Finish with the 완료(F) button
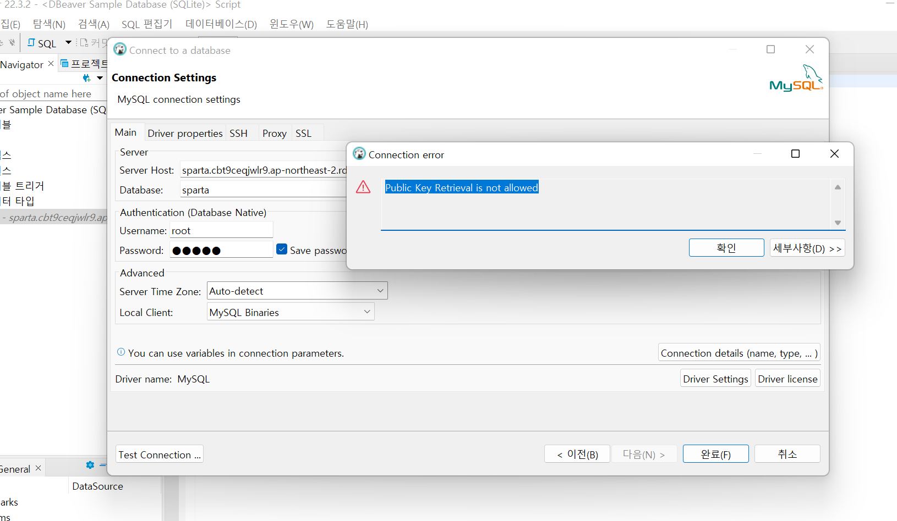This screenshot has width=897, height=521. [716, 454]
